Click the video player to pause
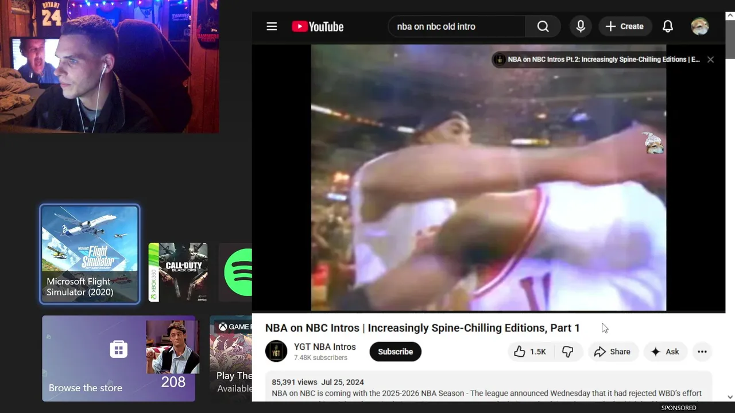 (x=488, y=178)
